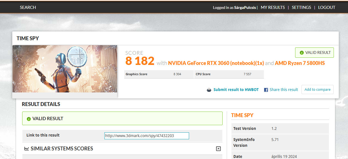Click Graphics Score value 8 304
348x159 pixels.
177,74
